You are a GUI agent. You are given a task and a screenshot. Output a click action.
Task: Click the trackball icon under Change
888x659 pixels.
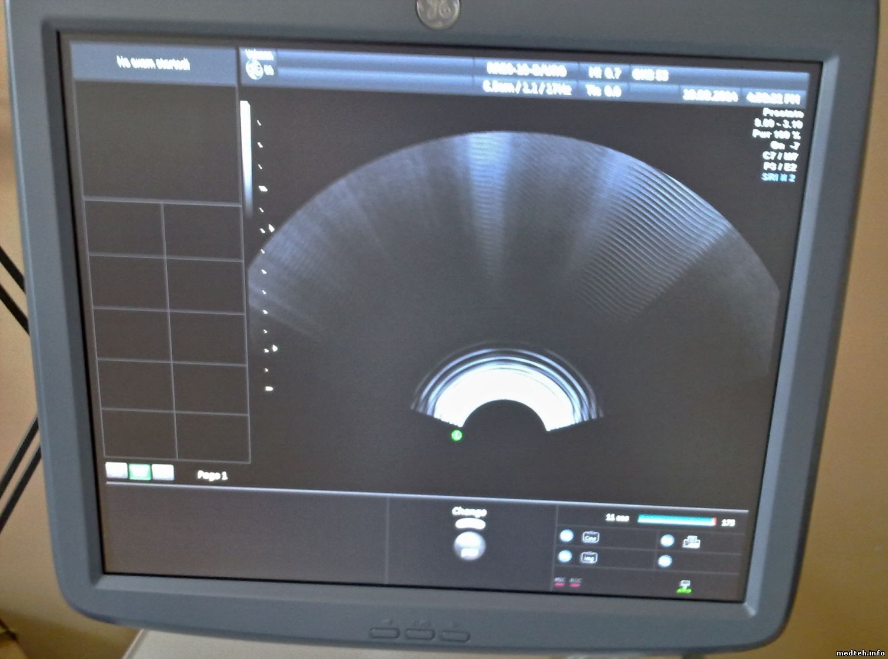pyautogui.click(x=470, y=545)
